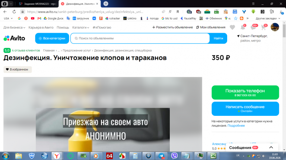The width and height of the screenshot is (286, 160).
Task: Open the user profile avatar
Action: pyautogui.click(x=275, y=27)
